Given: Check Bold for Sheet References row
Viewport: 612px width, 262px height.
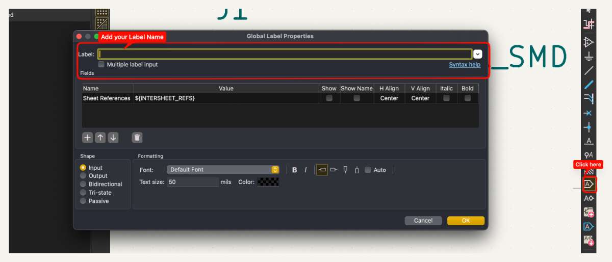Looking at the screenshot, I should pos(468,98).
